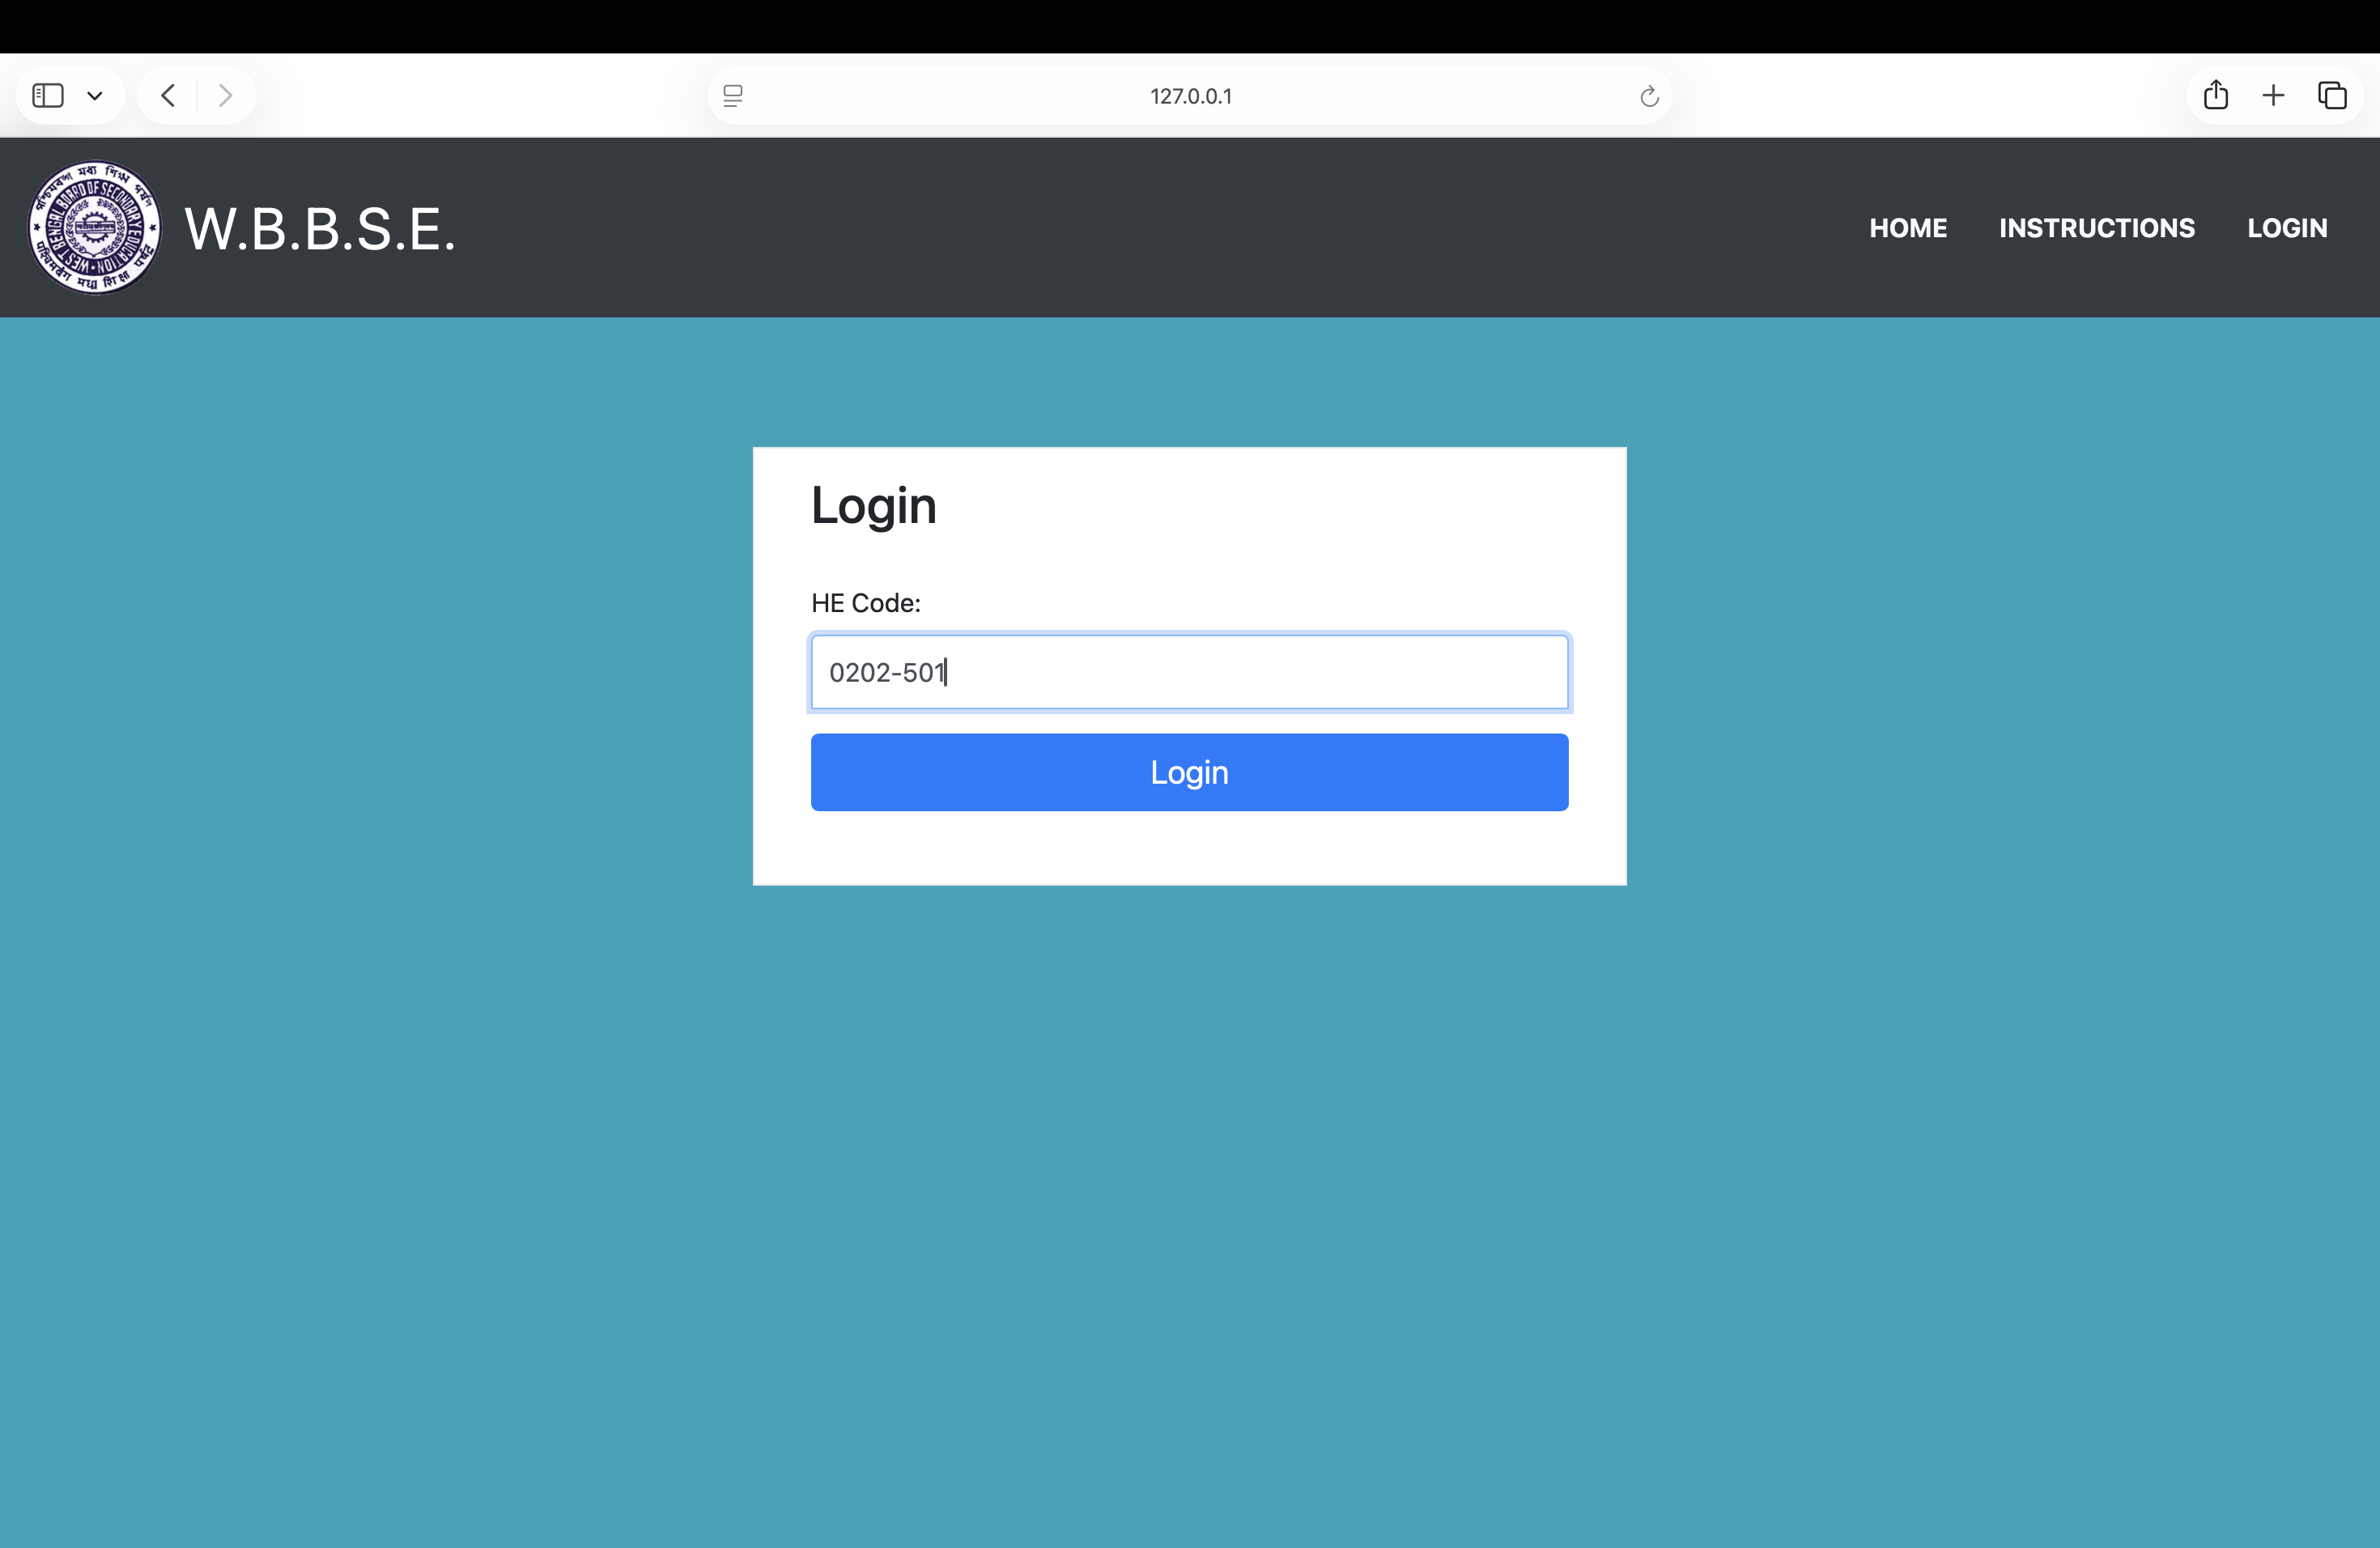Open a new browser tab
The height and width of the screenshot is (1548, 2380).
pos(2273,95)
